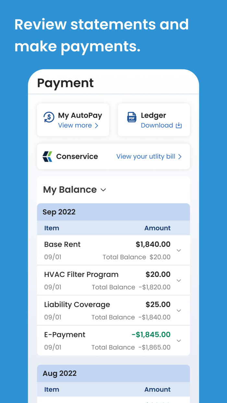Viewport: 227px width, 403px height.
Task: Tap the Base Rent item label
Action: (62, 245)
